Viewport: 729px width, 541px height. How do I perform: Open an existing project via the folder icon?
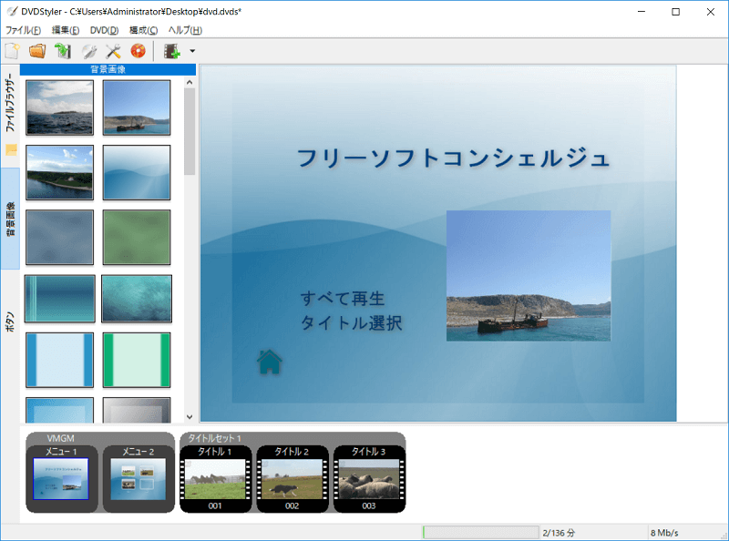36,51
